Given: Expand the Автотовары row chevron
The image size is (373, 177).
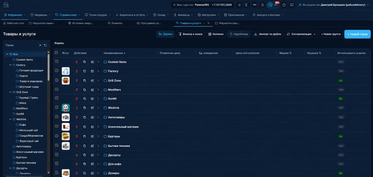Looking at the screenshot, I should point(98,117).
